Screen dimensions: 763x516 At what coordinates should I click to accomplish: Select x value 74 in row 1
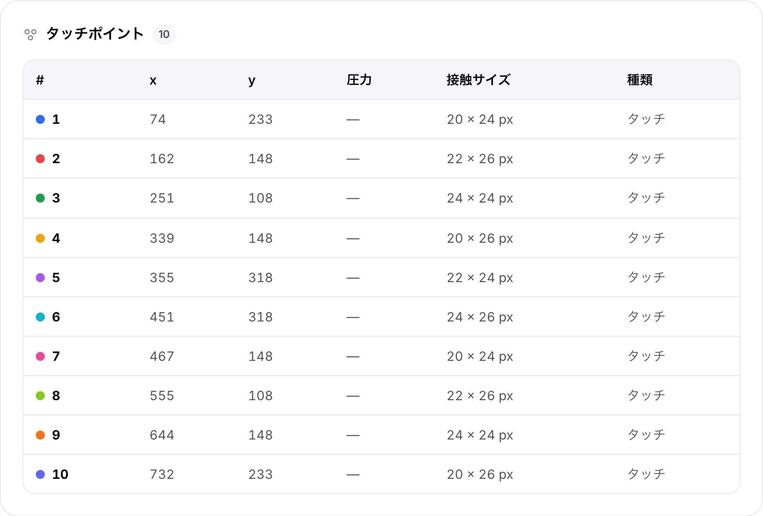click(158, 119)
